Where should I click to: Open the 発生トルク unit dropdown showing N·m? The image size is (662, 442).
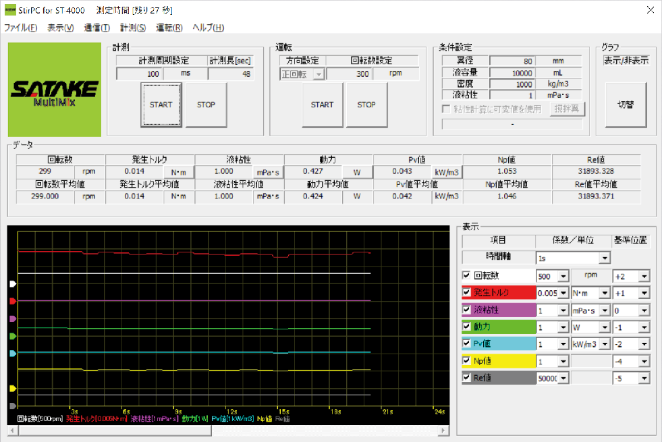point(605,294)
